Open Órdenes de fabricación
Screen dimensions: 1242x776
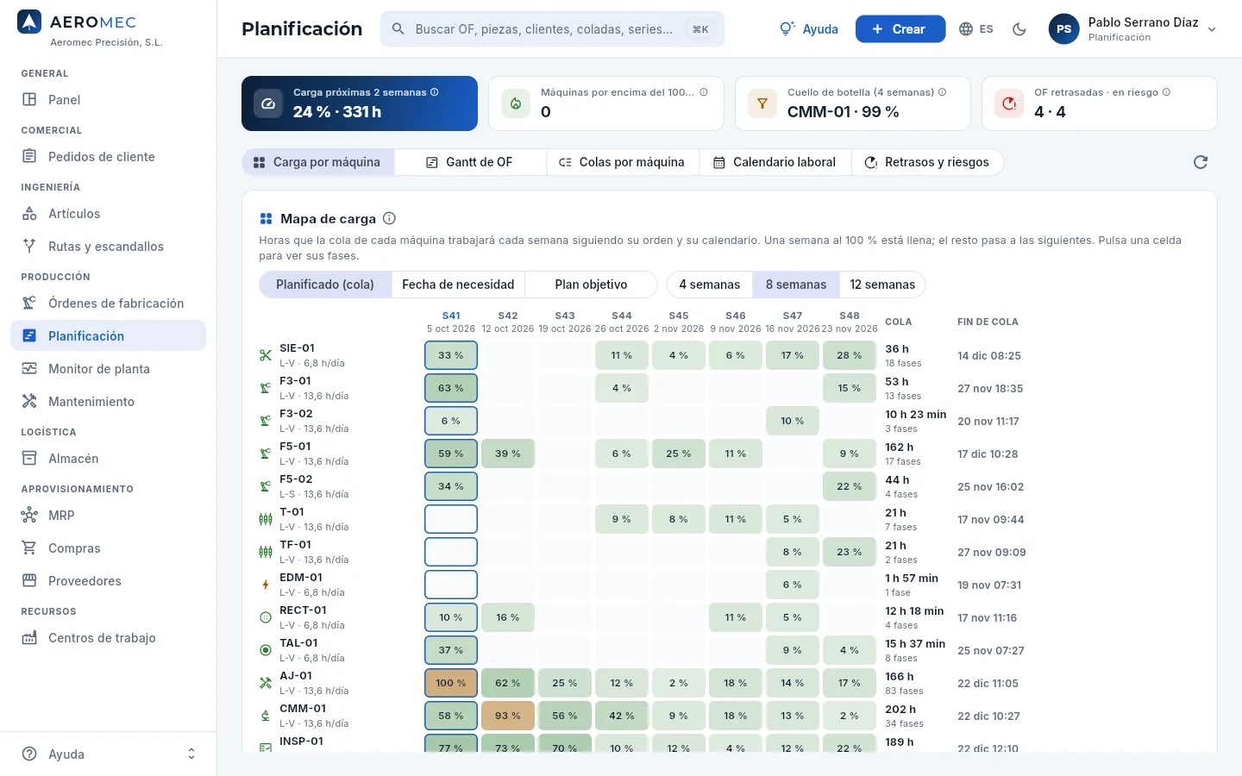(108, 304)
